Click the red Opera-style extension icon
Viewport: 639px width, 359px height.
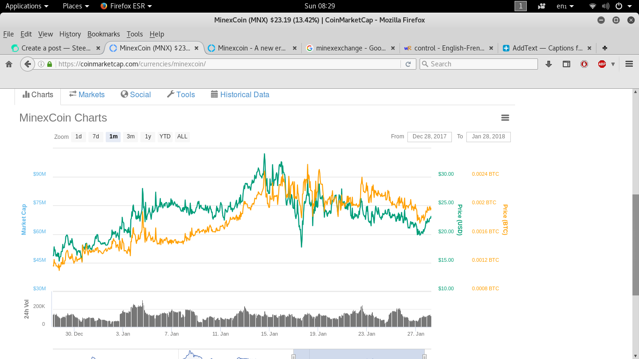584,64
